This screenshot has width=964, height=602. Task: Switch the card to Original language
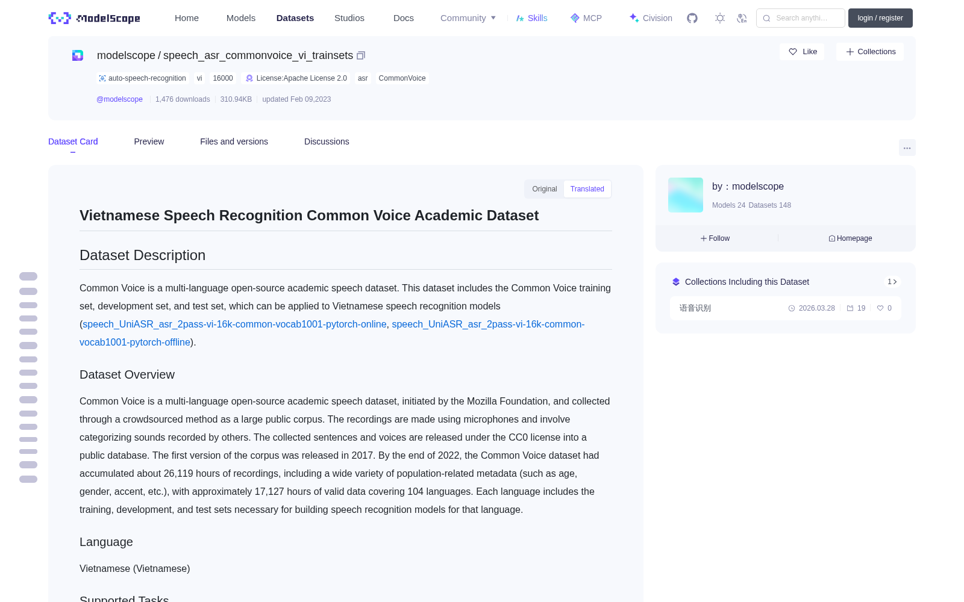[544, 189]
